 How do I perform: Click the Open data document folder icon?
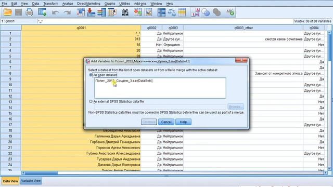(x=7, y=12)
